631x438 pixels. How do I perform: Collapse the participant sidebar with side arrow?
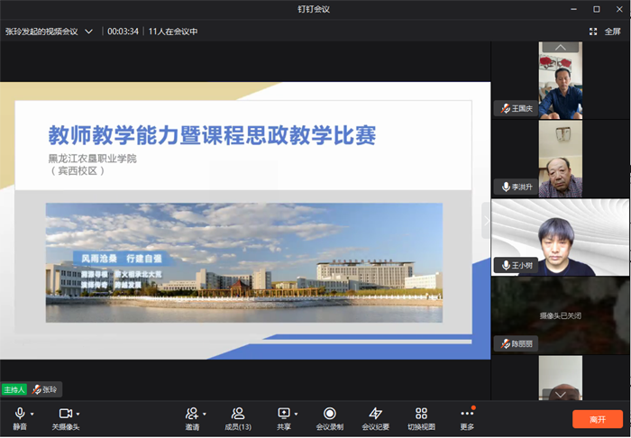click(x=486, y=221)
